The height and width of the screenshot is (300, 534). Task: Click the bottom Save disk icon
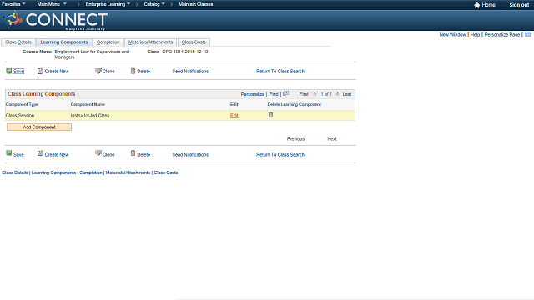[9, 153]
